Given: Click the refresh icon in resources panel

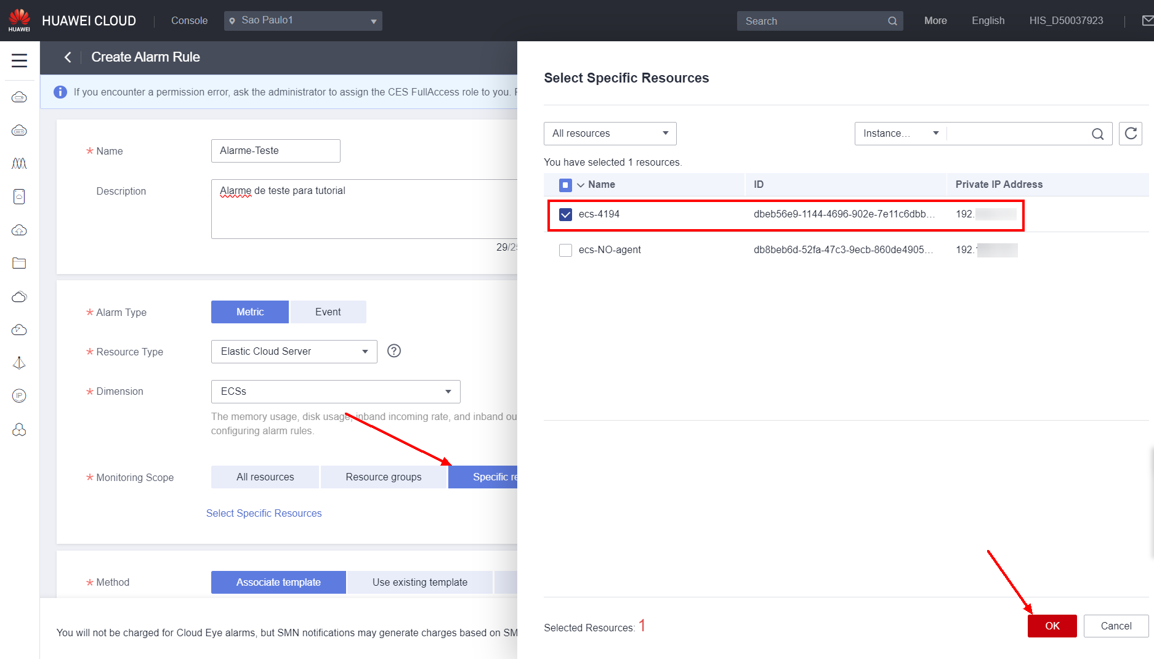Looking at the screenshot, I should tap(1131, 134).
